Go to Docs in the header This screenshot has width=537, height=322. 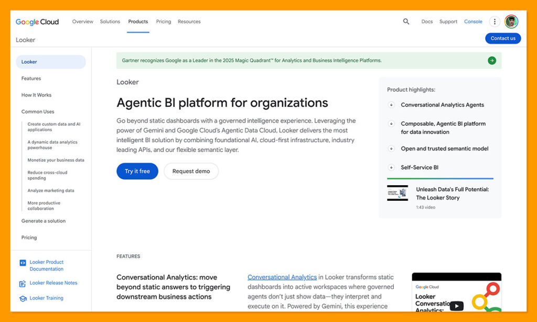click(427, 22)
